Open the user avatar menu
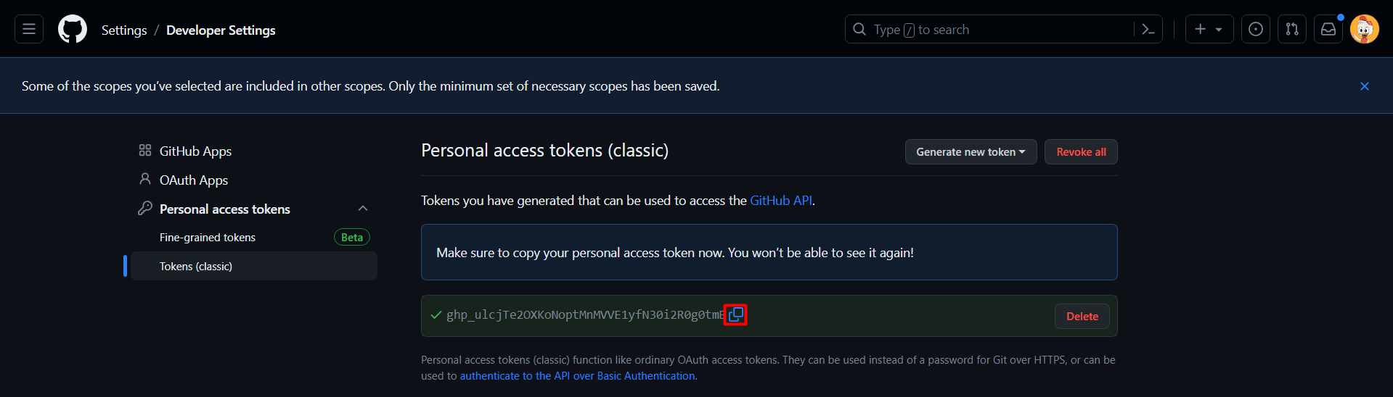 click(1365, 30)
